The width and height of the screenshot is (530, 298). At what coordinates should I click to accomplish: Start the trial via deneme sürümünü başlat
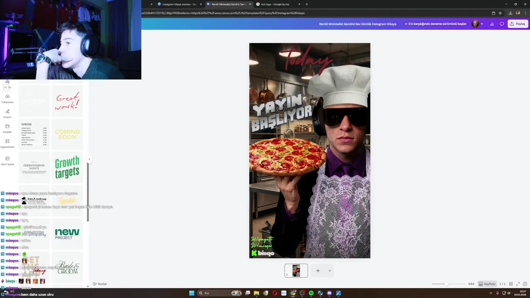435,24
